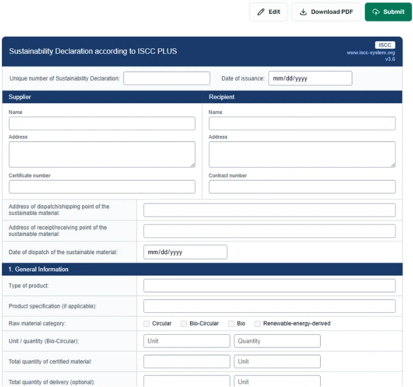Click the Edit button

pyautogui.click(x=268, y=12)
